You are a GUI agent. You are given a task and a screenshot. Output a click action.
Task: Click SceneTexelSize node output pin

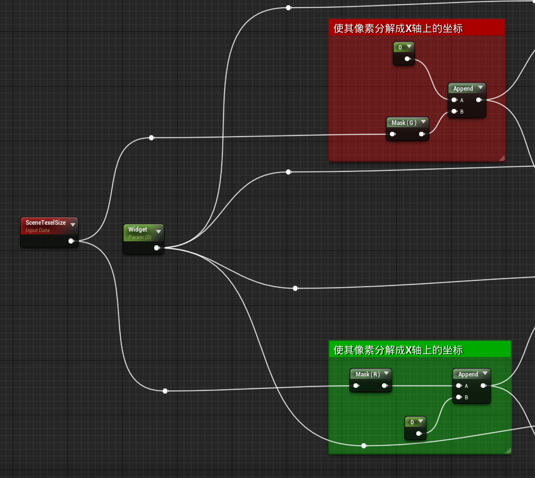click(72, 241)
